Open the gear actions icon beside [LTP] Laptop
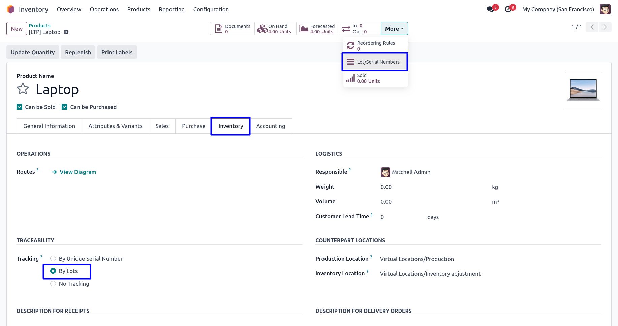 coord(66,32)
